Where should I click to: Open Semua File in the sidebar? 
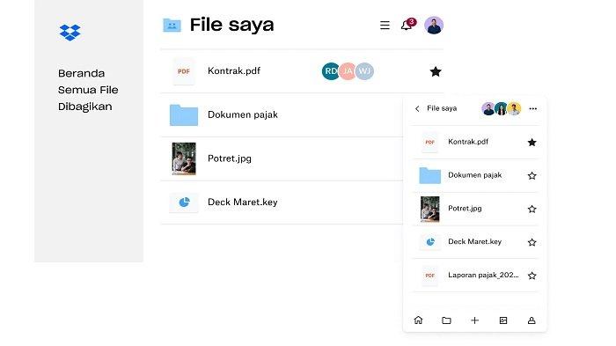point(88,90)
